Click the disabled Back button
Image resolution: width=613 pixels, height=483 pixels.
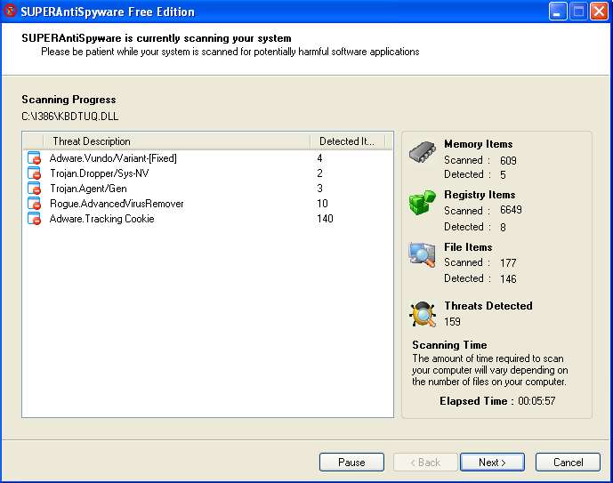point(425,463)
